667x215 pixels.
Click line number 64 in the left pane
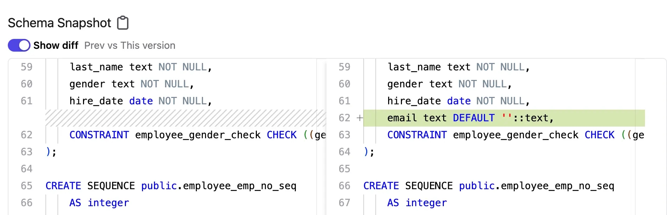point(27,169)
